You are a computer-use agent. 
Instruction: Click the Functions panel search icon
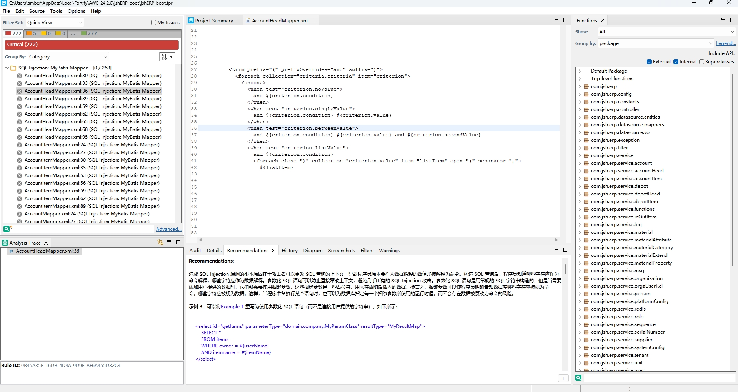pyautogui.click(x=578, y=378)
